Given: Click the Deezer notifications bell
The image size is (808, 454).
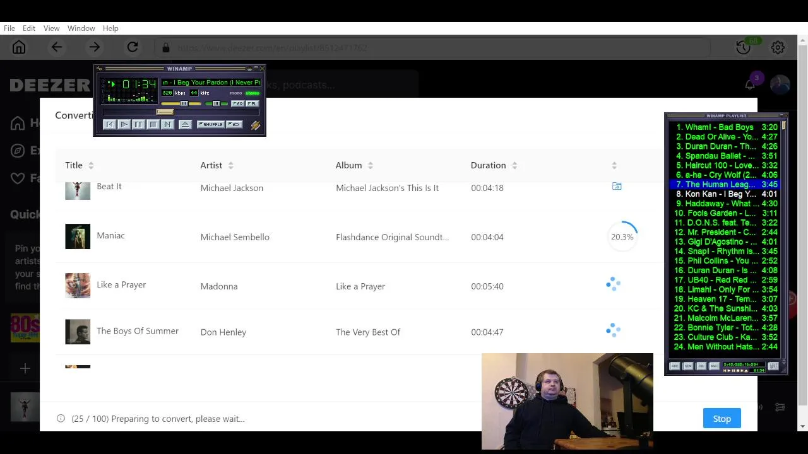Looking at the screenshot, I should (750, 84).
